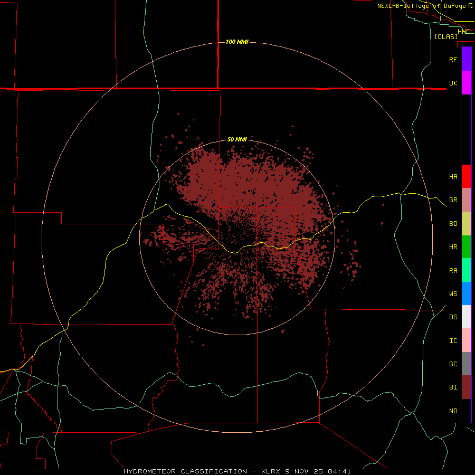Click the red HA color swatch

(466, 176)
